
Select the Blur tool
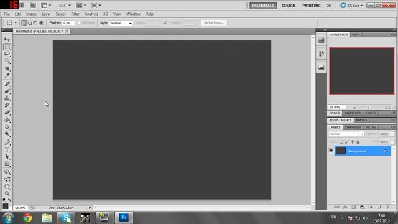(7, 127)
